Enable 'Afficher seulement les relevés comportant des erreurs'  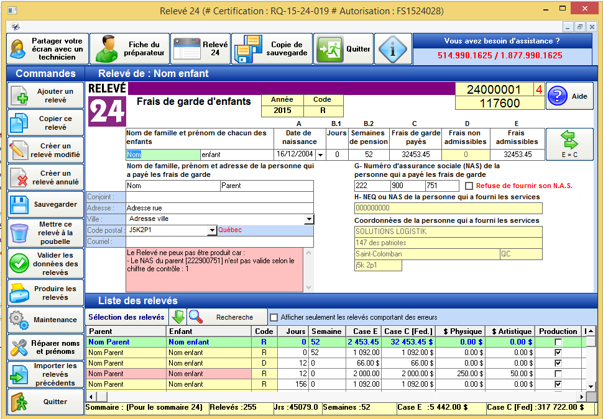(274, 317)
